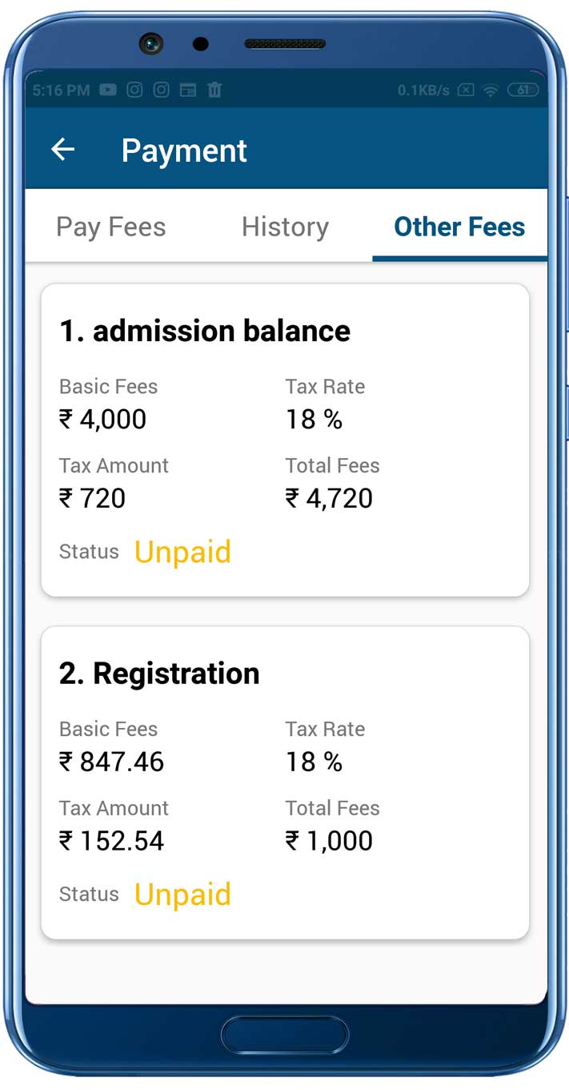
Task: Tap Unpaid status on admission balance
Action: (182, 552)
